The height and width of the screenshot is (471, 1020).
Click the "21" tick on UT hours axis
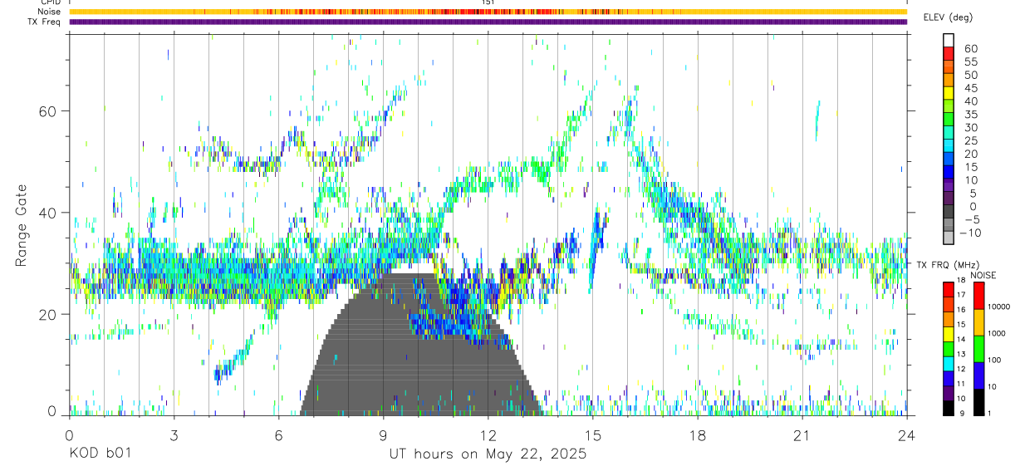coord(802,435)
